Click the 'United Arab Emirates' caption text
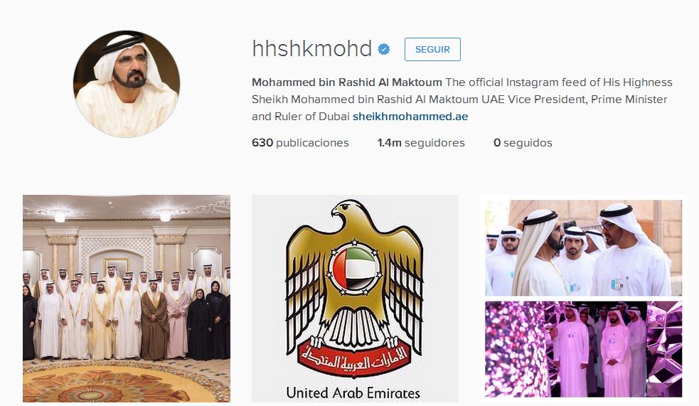Image resolution: width=699 pixels, height=406 pixels. pos(353,392)
